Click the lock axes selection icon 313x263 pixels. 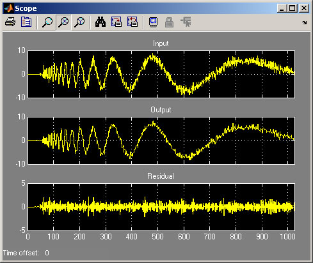[169, 22]
